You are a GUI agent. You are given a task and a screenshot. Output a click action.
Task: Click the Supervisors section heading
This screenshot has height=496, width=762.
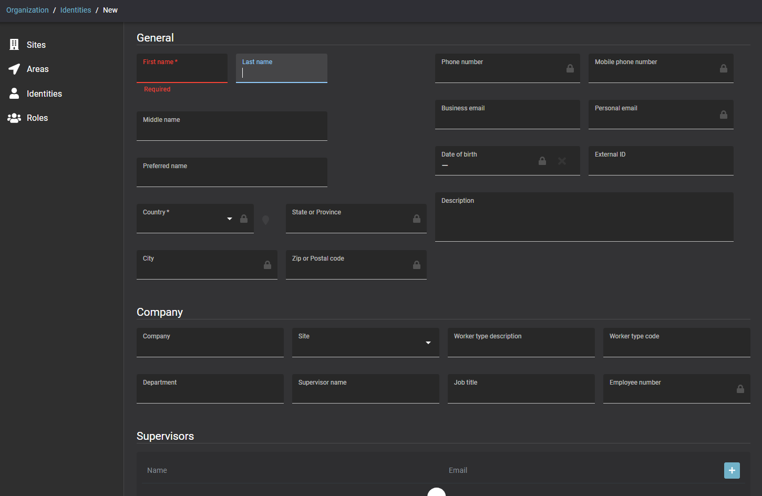point(165,436)
